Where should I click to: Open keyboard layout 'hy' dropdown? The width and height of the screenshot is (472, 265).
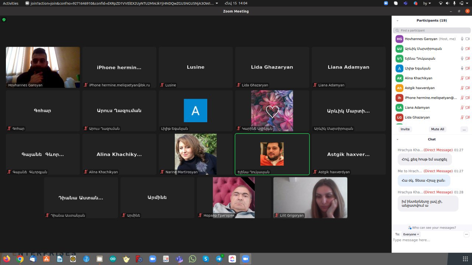pyautogui.click(x=427, y=3)
